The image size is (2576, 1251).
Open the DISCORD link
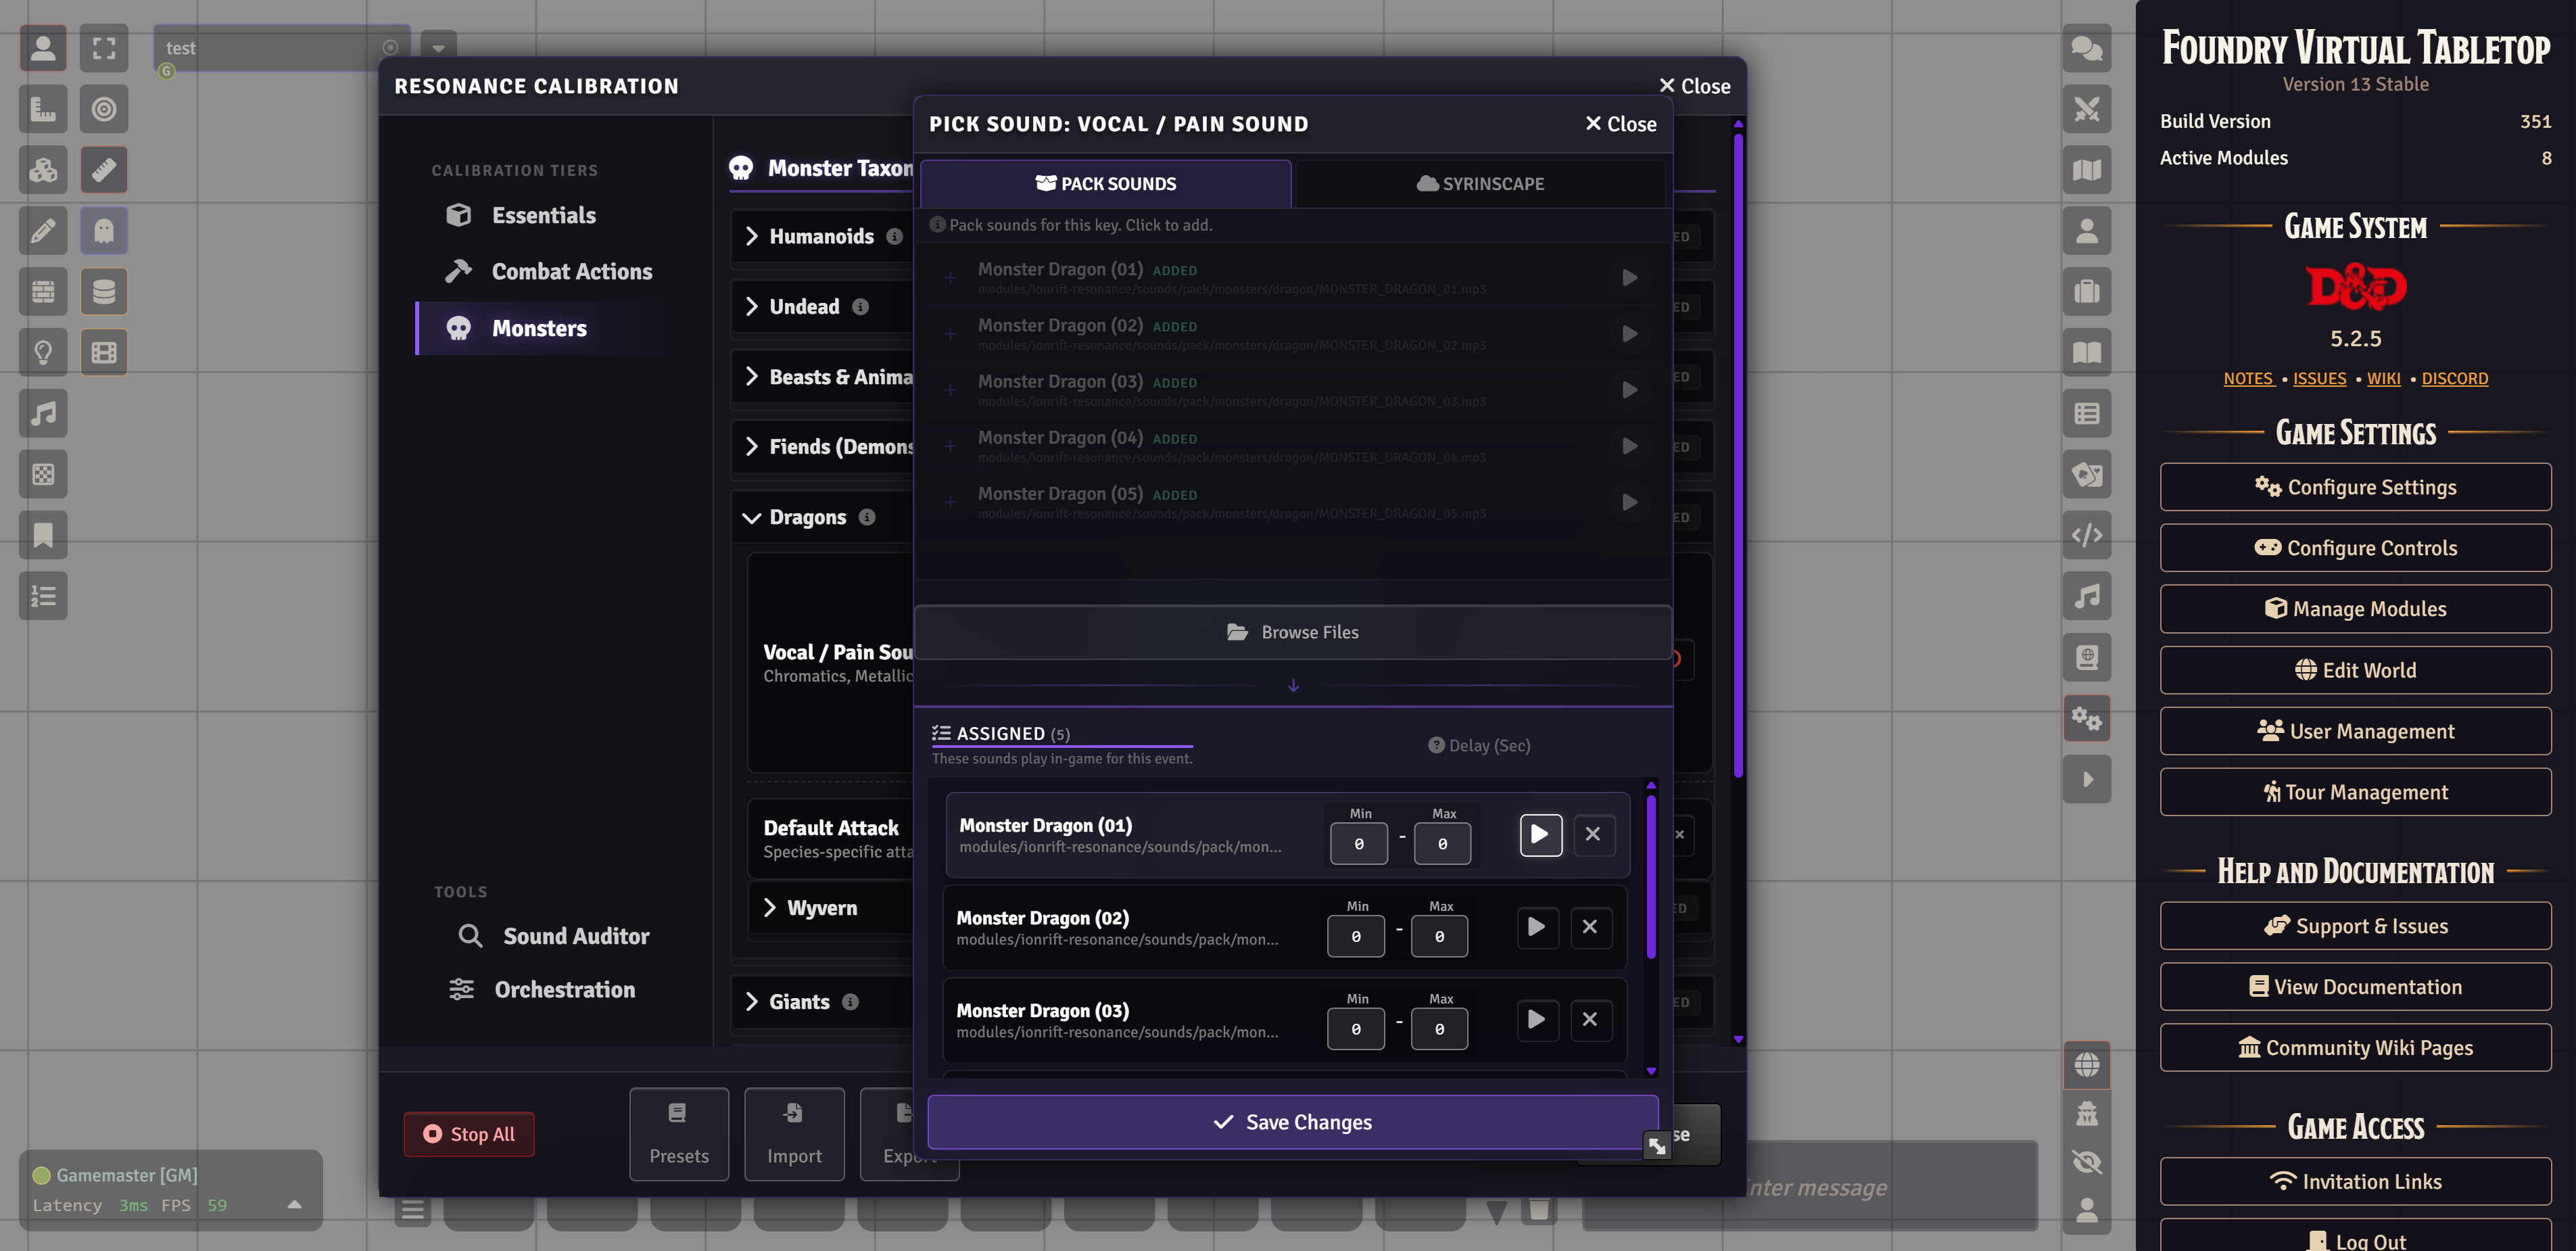[2454, 379]
